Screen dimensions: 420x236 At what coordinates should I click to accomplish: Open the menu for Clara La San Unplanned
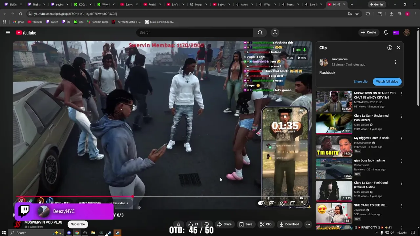tap(402, 116)
